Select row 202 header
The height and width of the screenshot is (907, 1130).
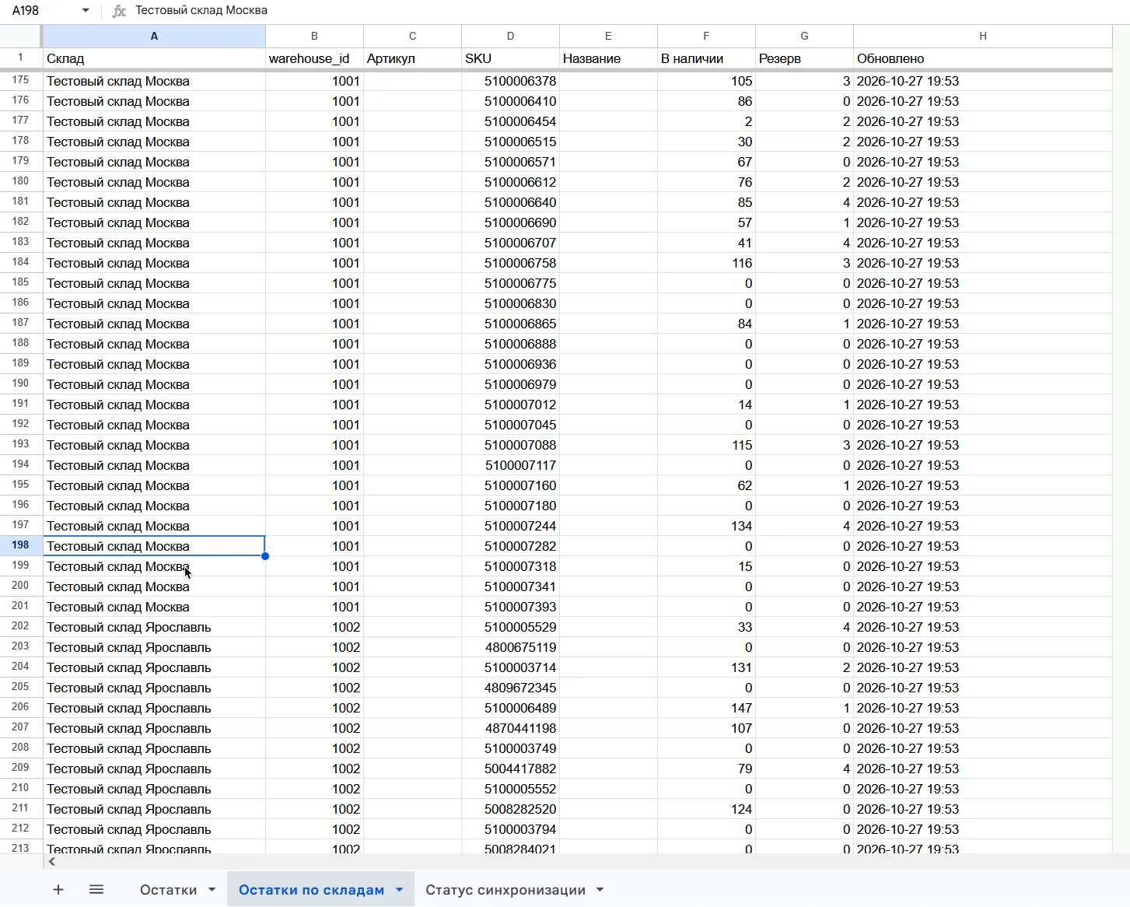point(20,626)
